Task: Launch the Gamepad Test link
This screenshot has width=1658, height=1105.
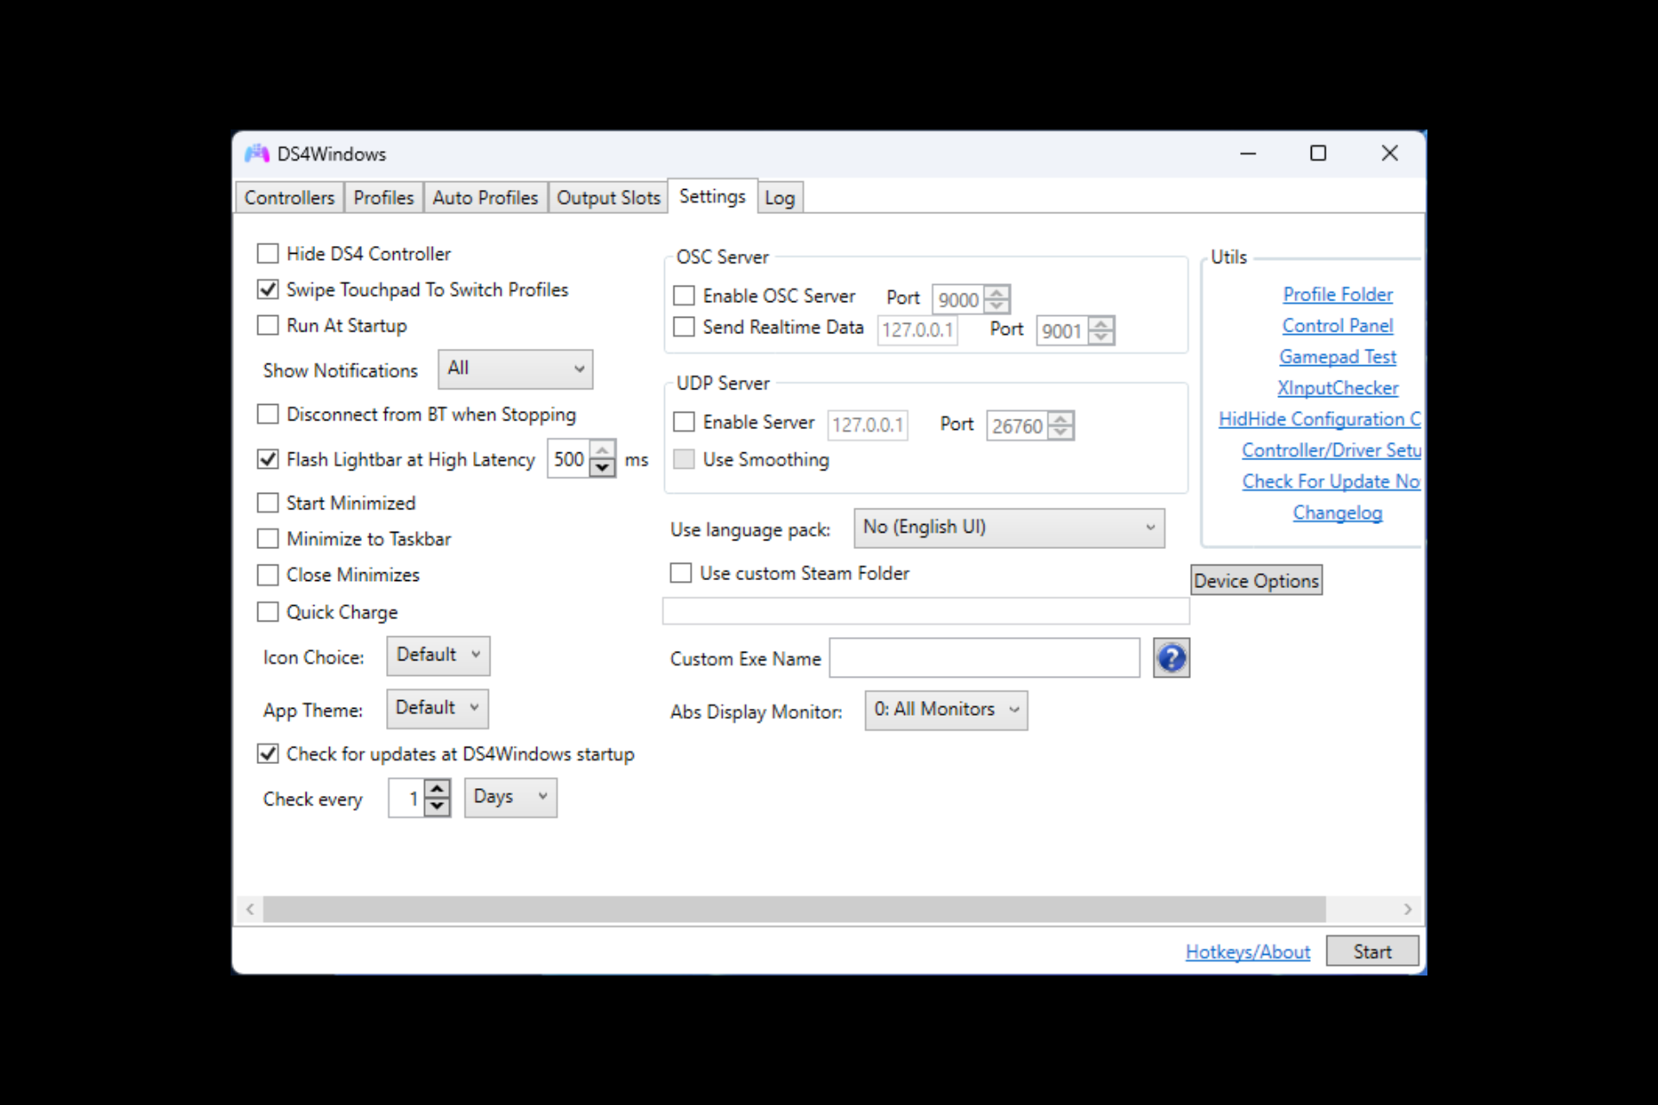Action: pos(1338,357)
